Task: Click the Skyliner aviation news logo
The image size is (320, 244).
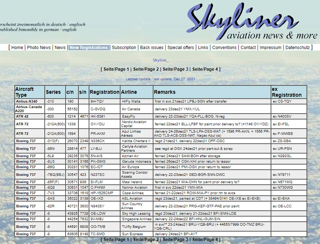Action: pos(252,22)
